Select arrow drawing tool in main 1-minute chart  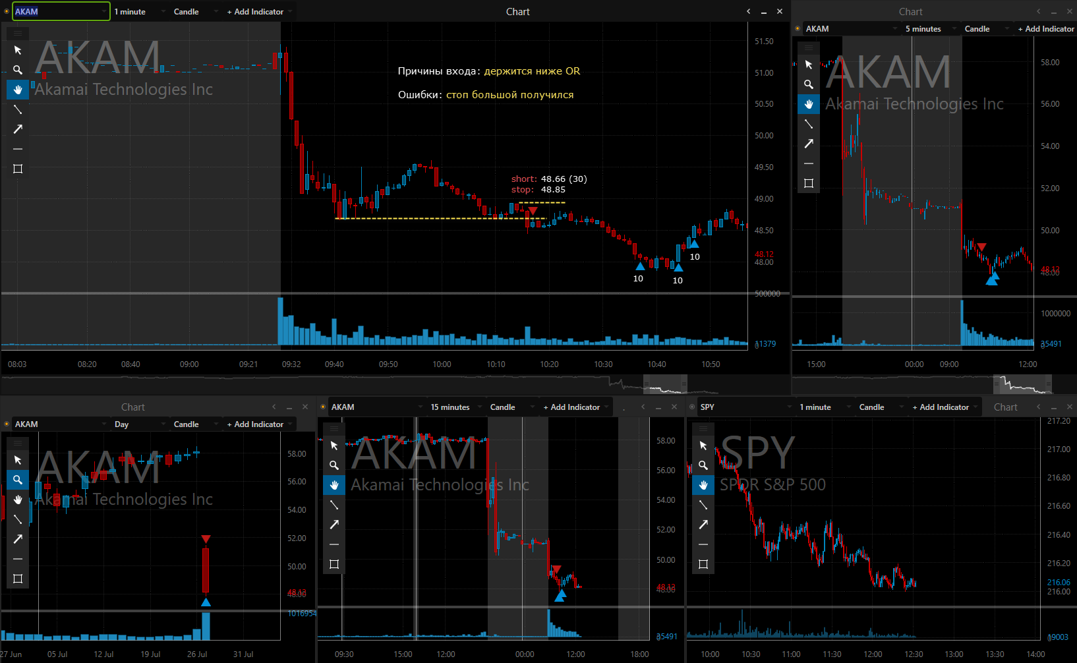tap(18, 129)
